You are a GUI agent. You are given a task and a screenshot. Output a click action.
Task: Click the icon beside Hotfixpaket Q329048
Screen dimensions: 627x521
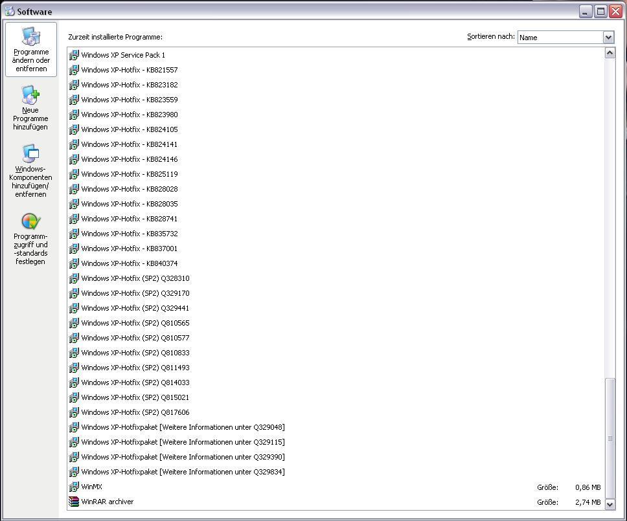pyautogui.click(x=74, y=427)
